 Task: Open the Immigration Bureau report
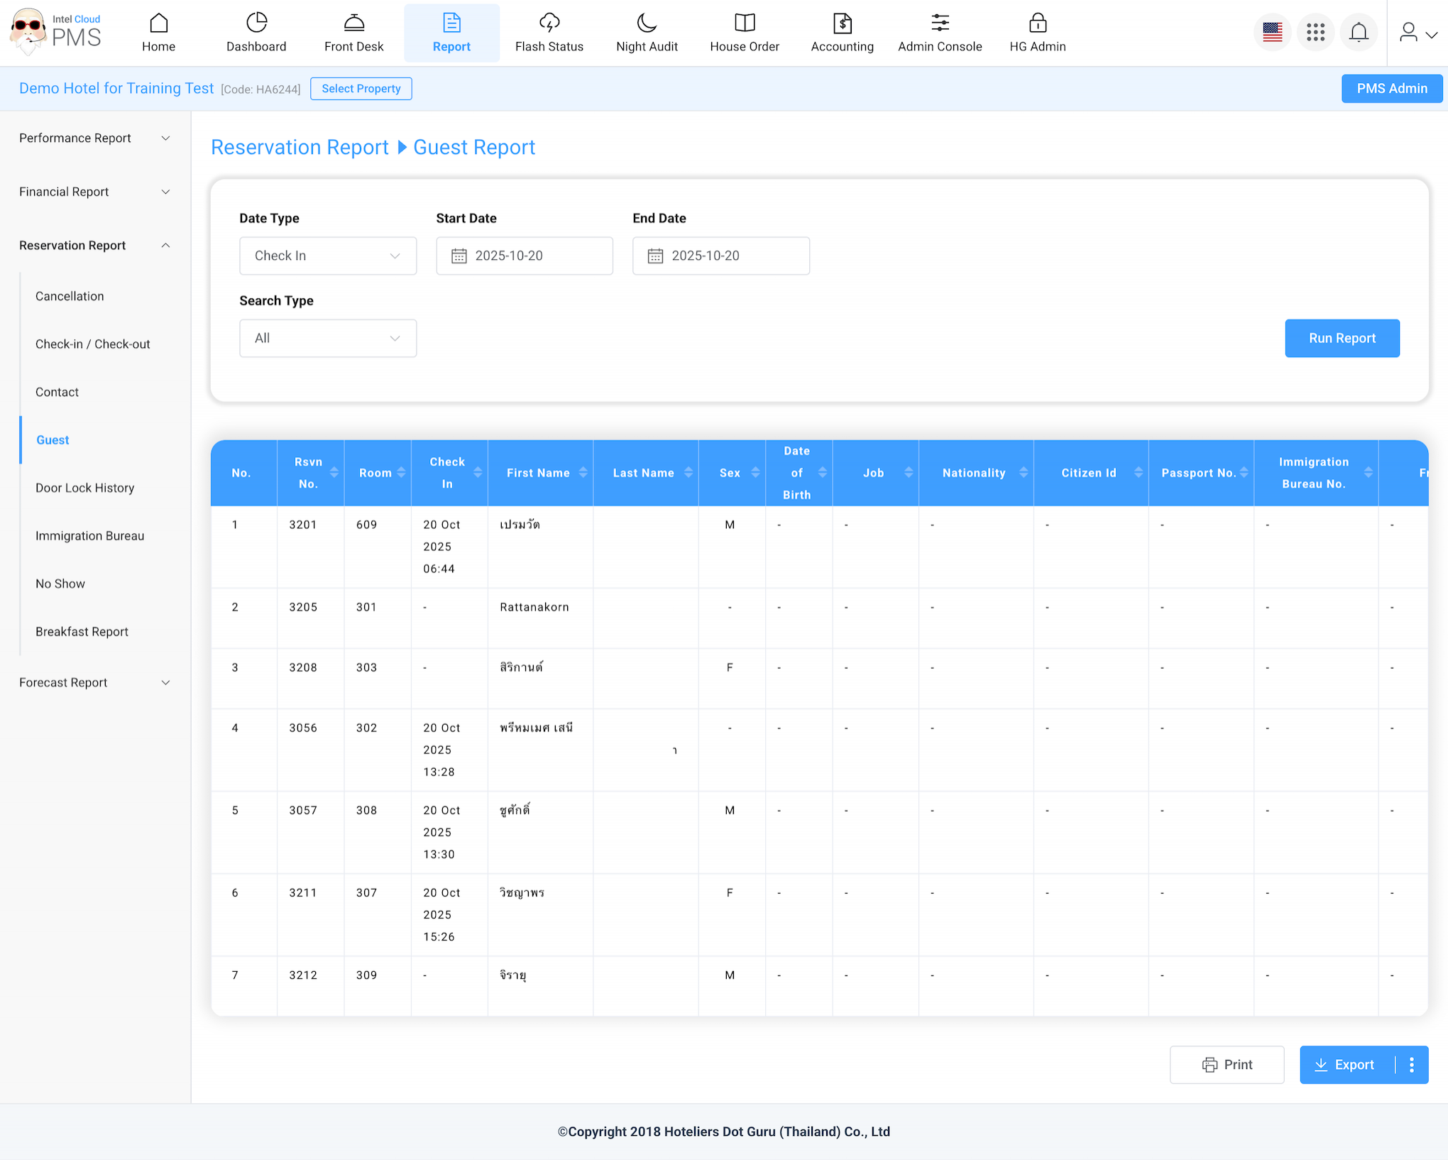point(89,536)
